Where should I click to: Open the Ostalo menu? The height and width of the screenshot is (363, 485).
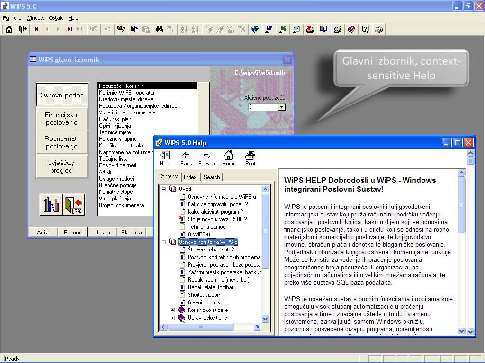coord(56,18)
